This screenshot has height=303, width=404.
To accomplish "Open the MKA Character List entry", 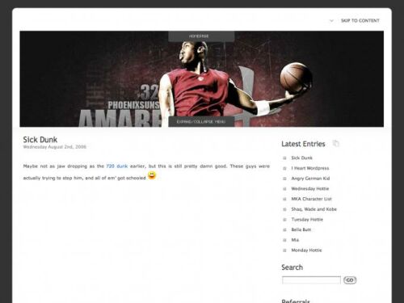I will point(311,199).
